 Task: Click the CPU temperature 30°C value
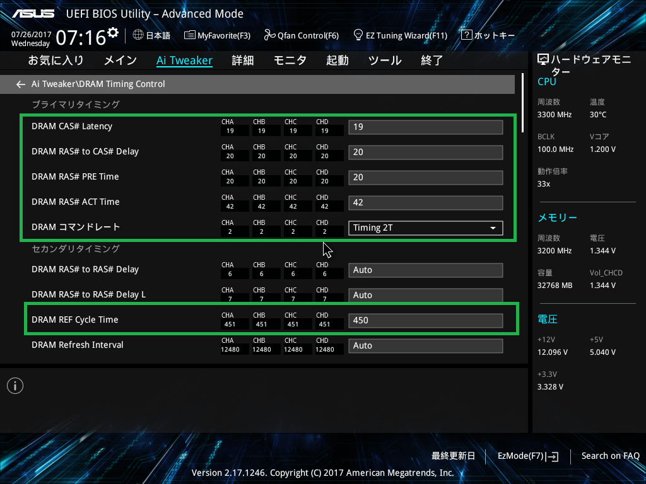point(598,115)
